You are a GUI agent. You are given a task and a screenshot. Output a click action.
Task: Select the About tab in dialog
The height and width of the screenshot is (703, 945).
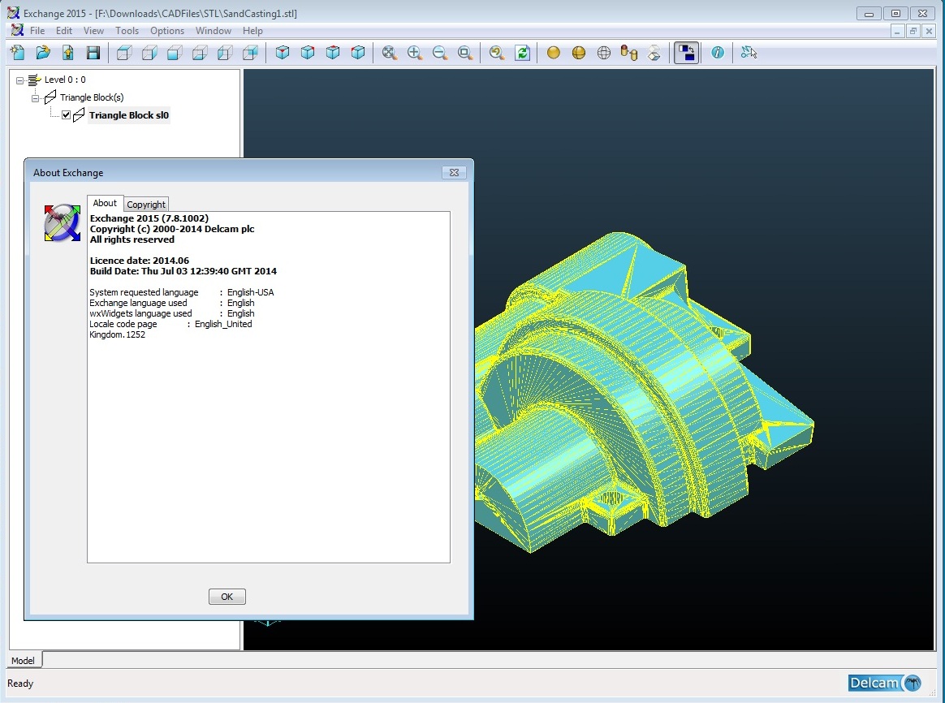click(x=105, y=203)
